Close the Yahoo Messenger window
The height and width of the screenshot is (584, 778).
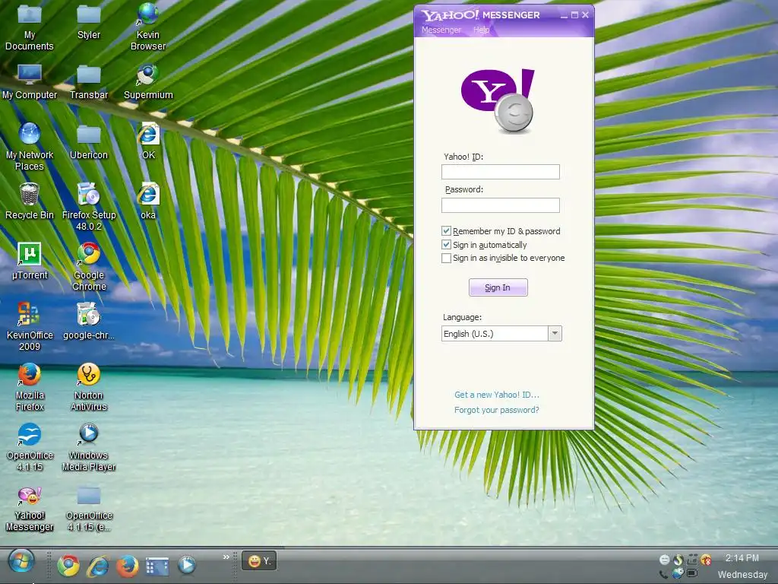586,15
